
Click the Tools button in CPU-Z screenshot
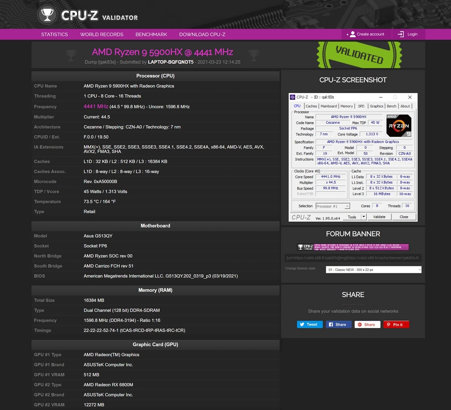(x=352, y=217)
